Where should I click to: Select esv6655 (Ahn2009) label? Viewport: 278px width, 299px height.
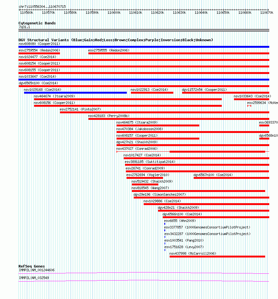(180, 221)
